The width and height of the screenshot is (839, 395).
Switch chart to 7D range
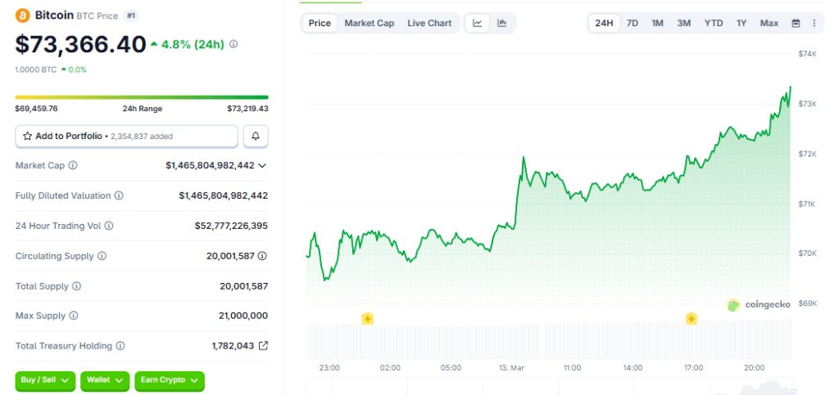(633, 23)
